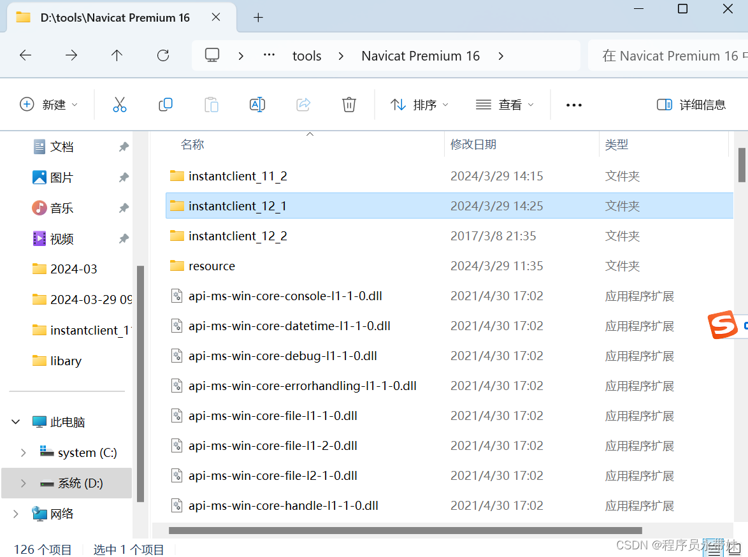Viewport: 748px width, 557px height.
Task: Click Navicat Premium 16 breadcrumb segment
Action: coord(421,56)
